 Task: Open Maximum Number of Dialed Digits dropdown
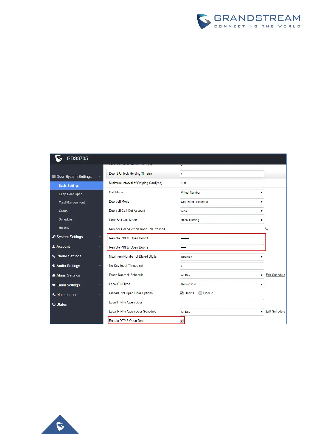pos(222,257)
